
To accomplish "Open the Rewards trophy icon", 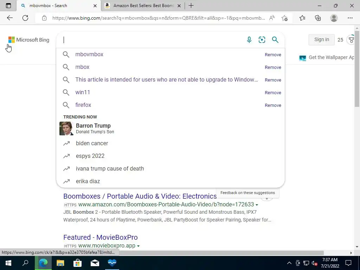I will pyautogui.click(x=351, y=40).
